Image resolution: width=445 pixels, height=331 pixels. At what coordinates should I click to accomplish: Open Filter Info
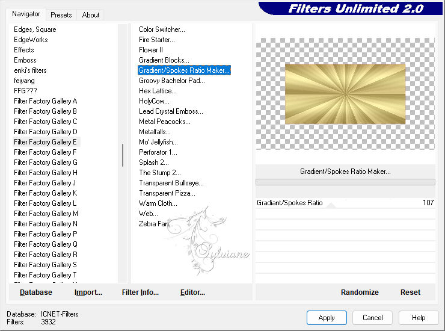[x=140, y=292]
